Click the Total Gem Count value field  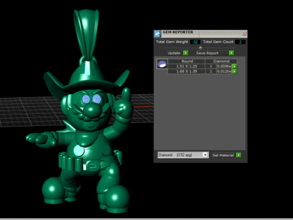coord(240,42)
